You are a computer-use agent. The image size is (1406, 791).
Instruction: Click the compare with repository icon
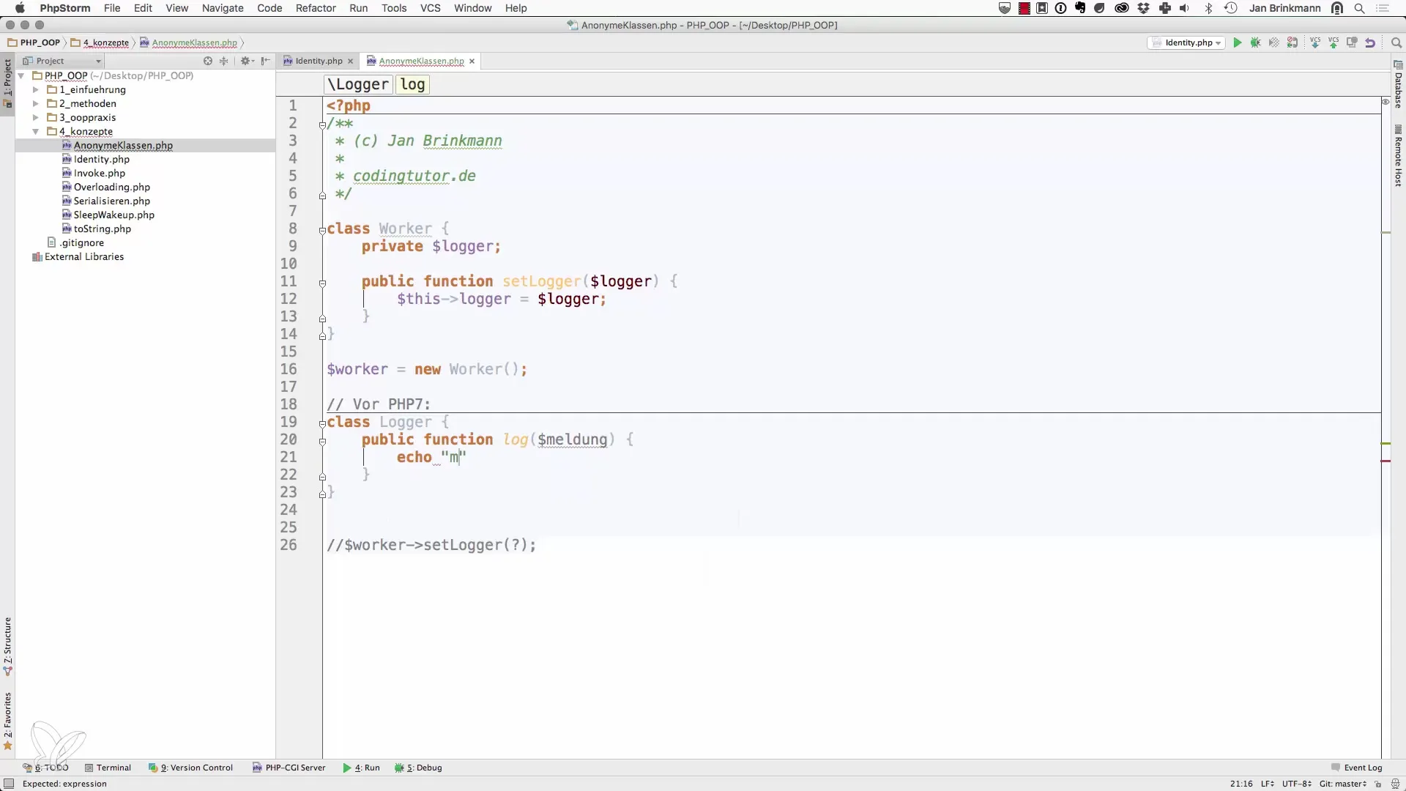coord(1352,43)
